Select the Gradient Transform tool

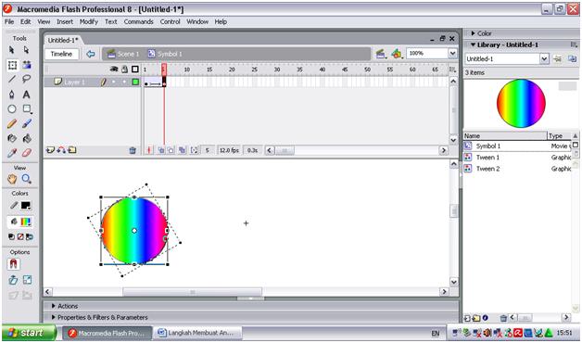coord(27,65)
